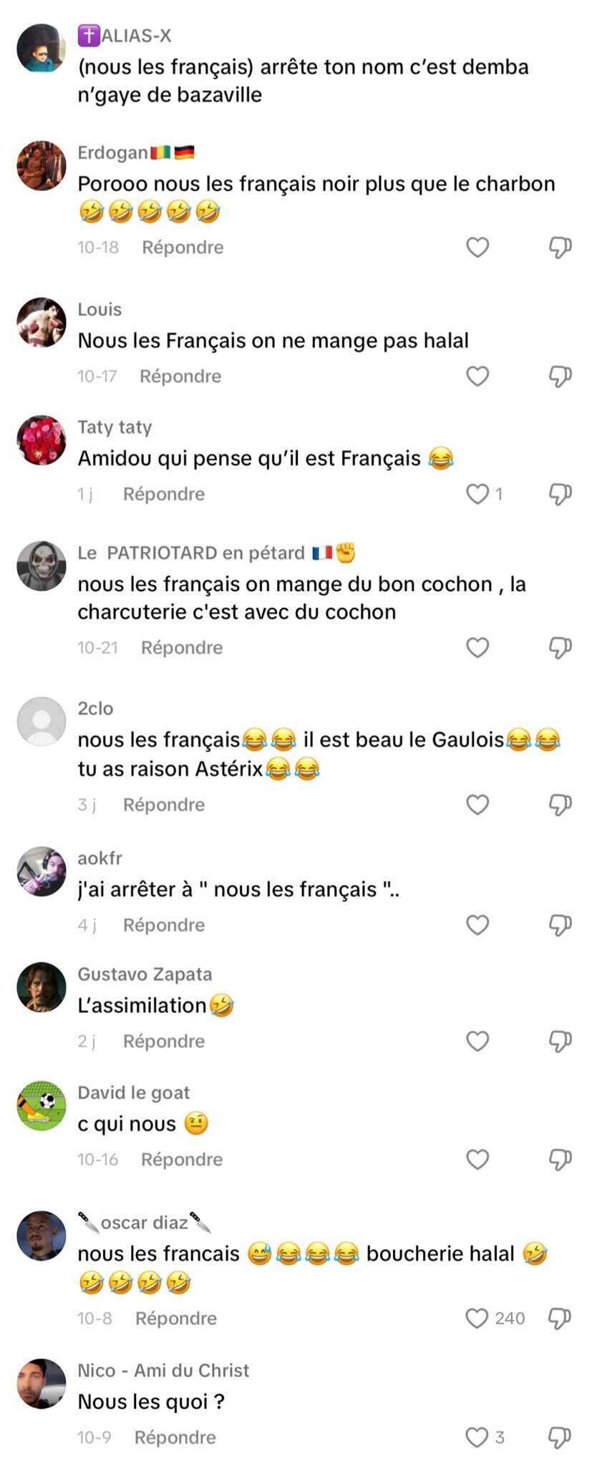Like 2clo's comment about Astérix
Viewport: 592px width, 1466px height.
[x=477, y=805]
